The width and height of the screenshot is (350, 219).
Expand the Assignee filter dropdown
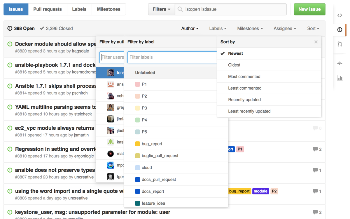pyautogui.click(x=285, y=29)
